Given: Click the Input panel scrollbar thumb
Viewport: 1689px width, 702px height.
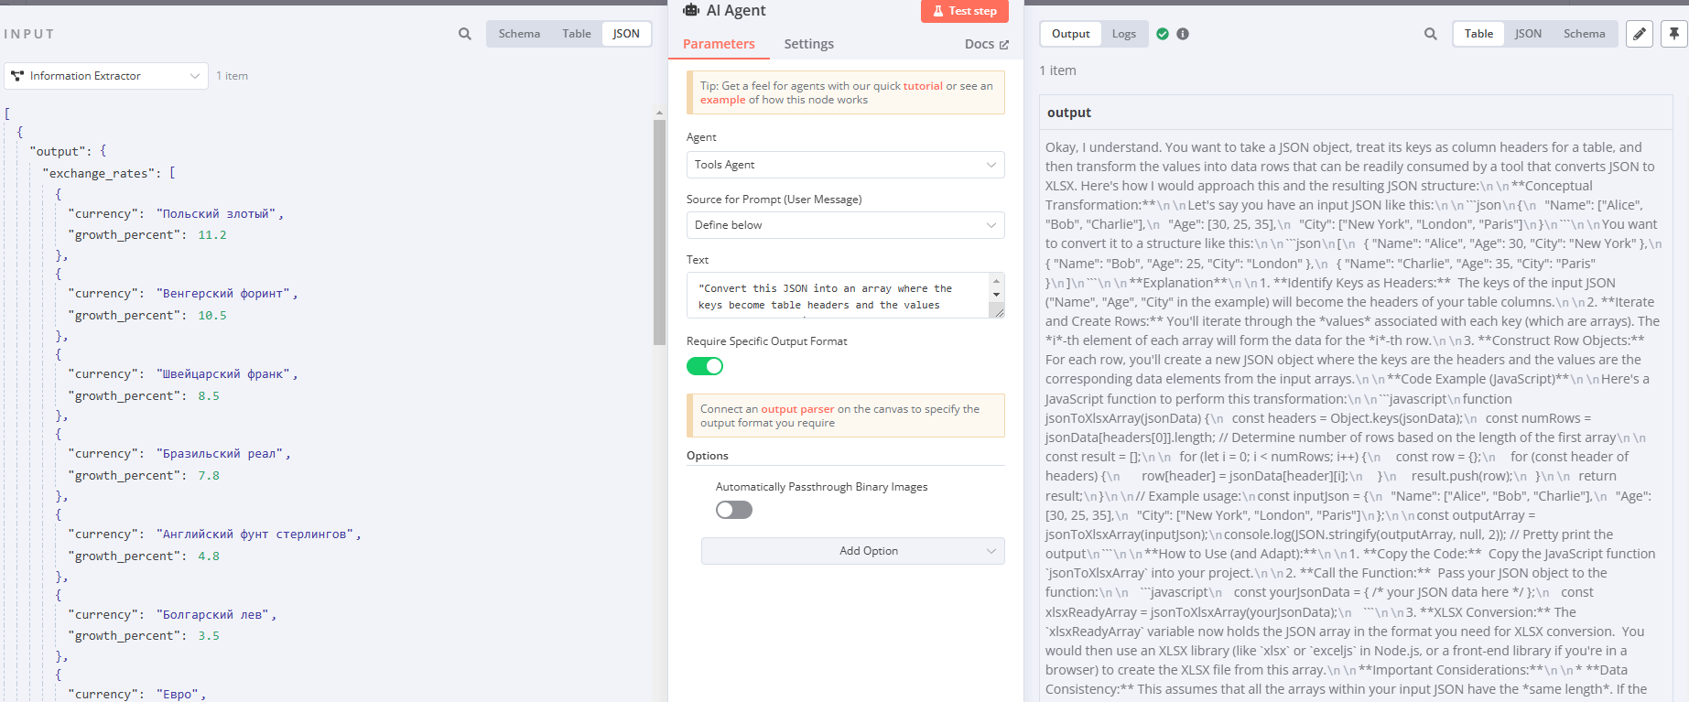Looking at the screenshot, I should pos(659,232).
